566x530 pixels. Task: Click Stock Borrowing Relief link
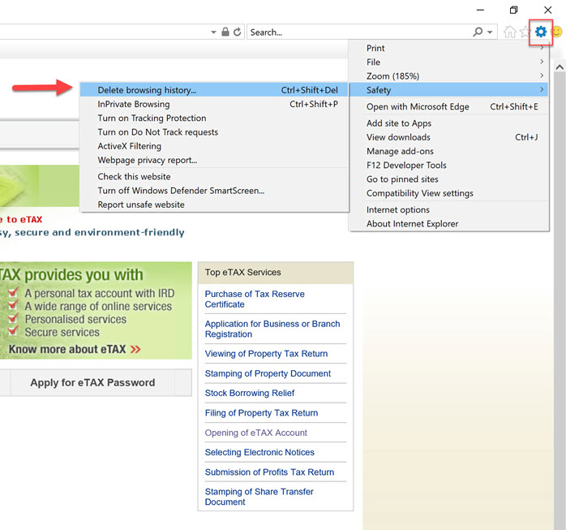coord(250,393)
